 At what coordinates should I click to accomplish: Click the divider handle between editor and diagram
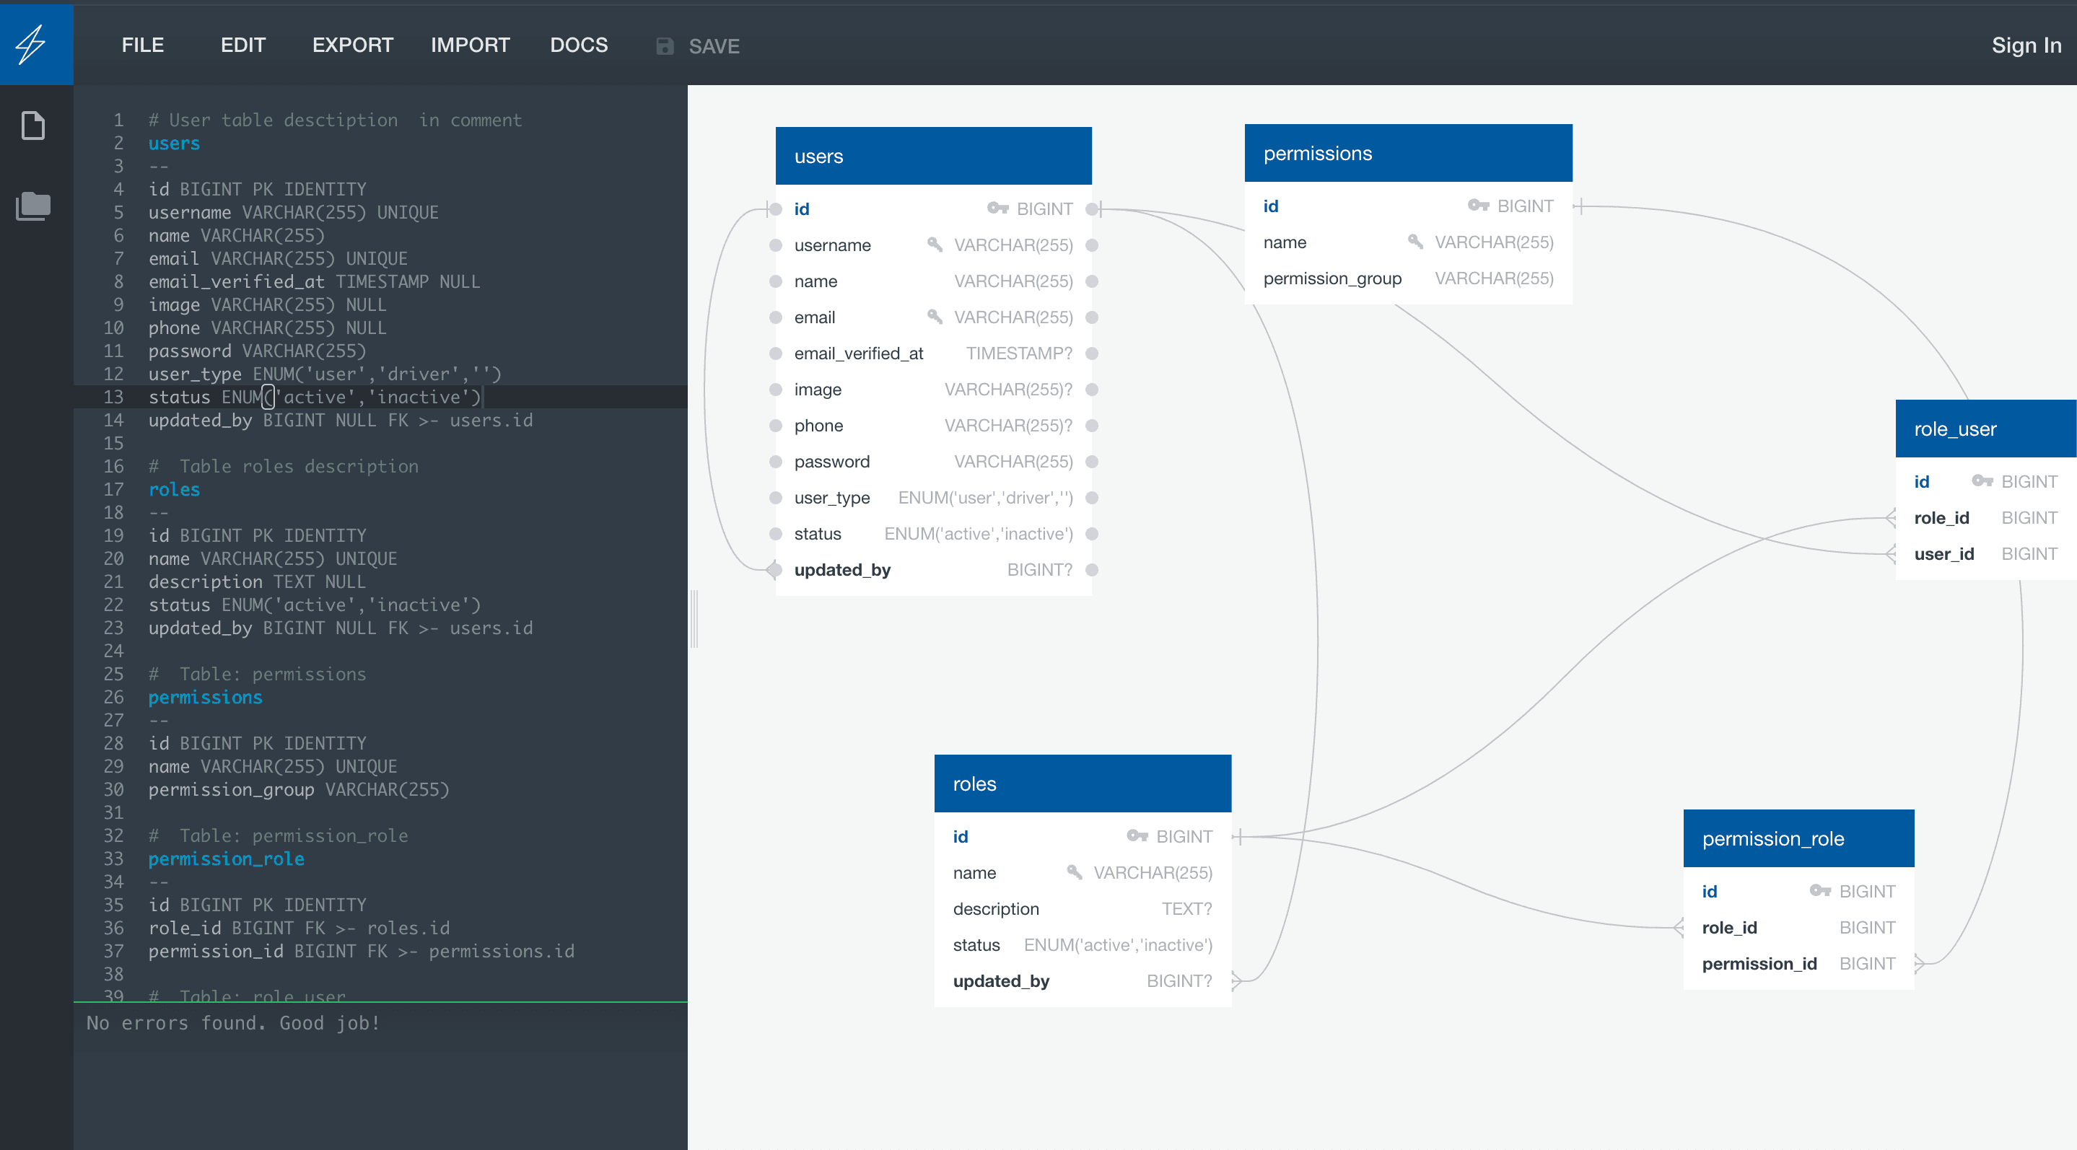694,618
